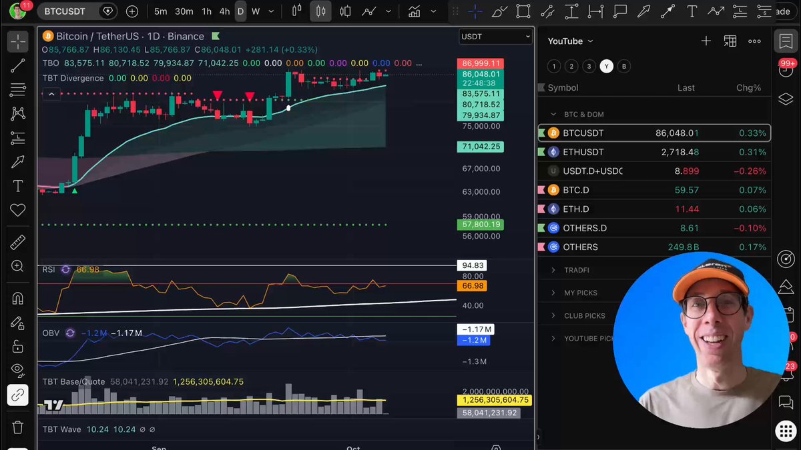The width and height of the screenshot is (801, 450).
Task: Expand the TRADFI section
Action: pyautogui.click(x=553, y=270)
